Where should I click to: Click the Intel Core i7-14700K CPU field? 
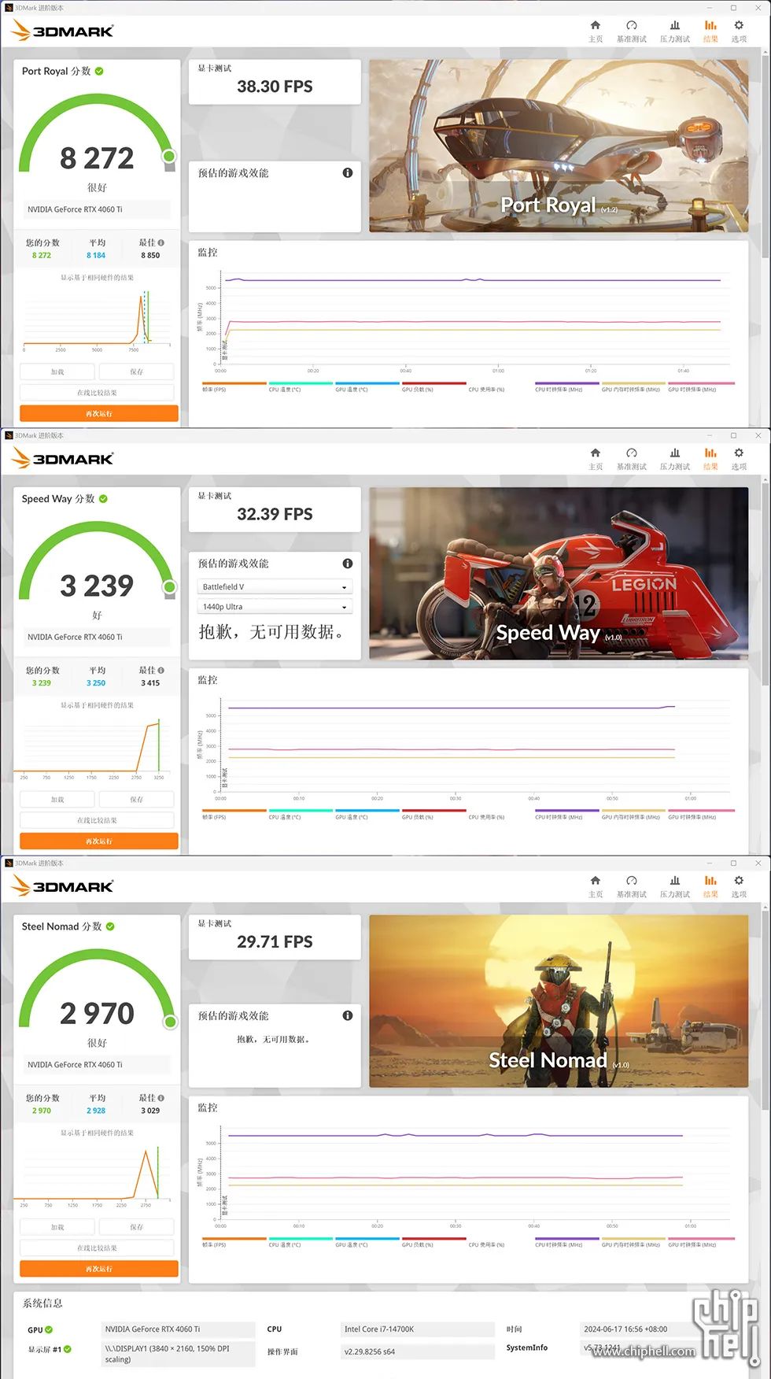[x=418, y=1329]
